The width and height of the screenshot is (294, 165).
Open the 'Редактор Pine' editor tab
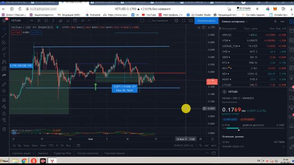pos(62,153)
